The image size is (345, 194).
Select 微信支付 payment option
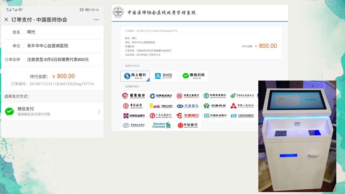click(52, 111)
